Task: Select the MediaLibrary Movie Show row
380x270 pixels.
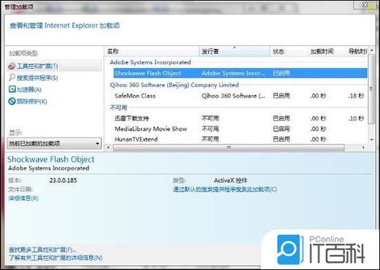Action: [240, 128]
